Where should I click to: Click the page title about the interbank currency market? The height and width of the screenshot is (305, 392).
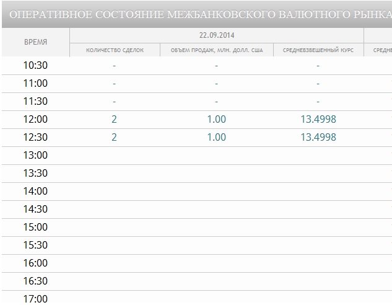click(198, 14)
